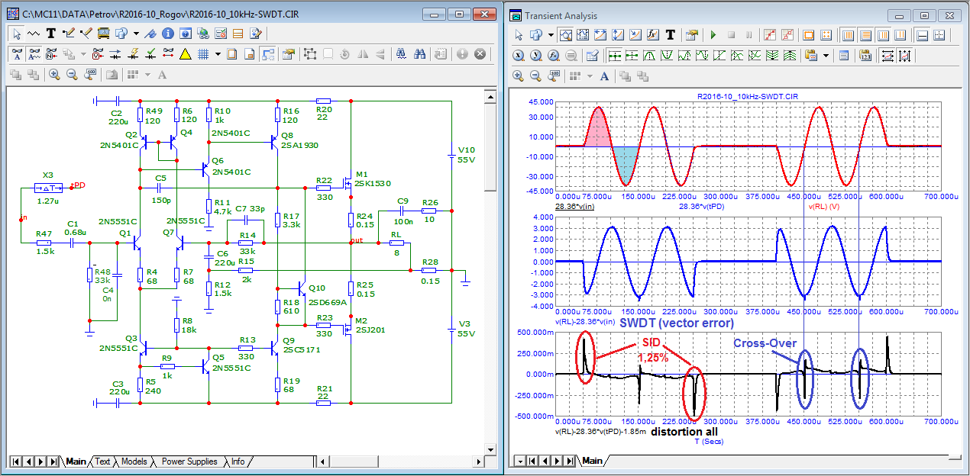
Task: Expand dropdown next to component panel icon
Action: tap(136, 34)
